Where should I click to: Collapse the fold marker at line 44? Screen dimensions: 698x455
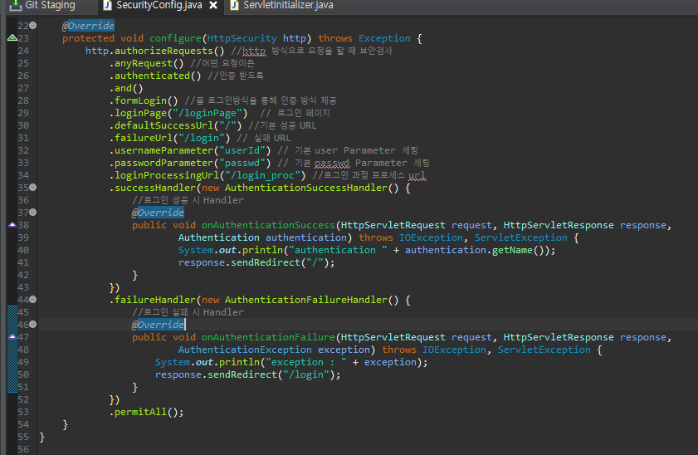point(33,300)
